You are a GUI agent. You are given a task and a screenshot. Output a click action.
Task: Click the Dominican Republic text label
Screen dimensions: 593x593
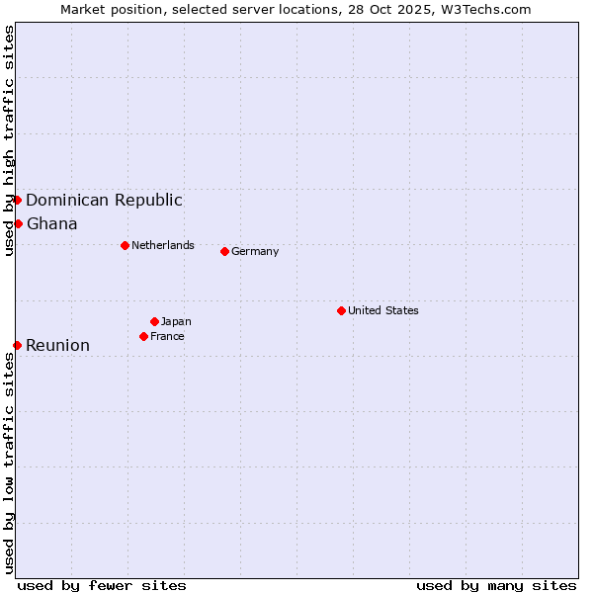(x=104, y=200)
